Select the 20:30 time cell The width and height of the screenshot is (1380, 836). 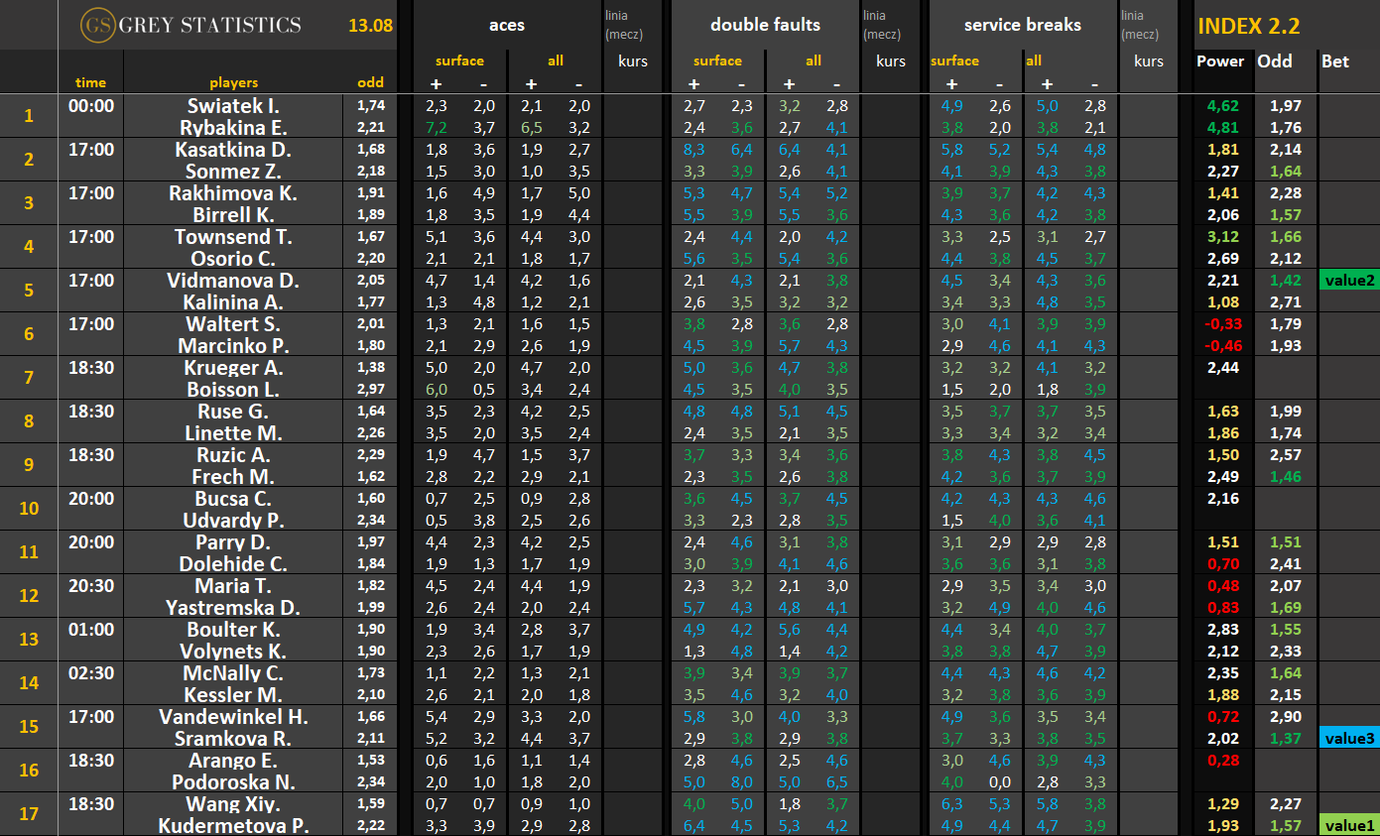tap(90, 585)
